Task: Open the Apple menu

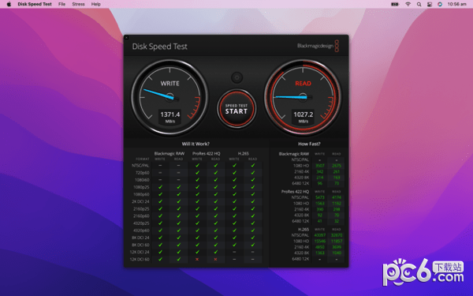Action: click(9, 4)
